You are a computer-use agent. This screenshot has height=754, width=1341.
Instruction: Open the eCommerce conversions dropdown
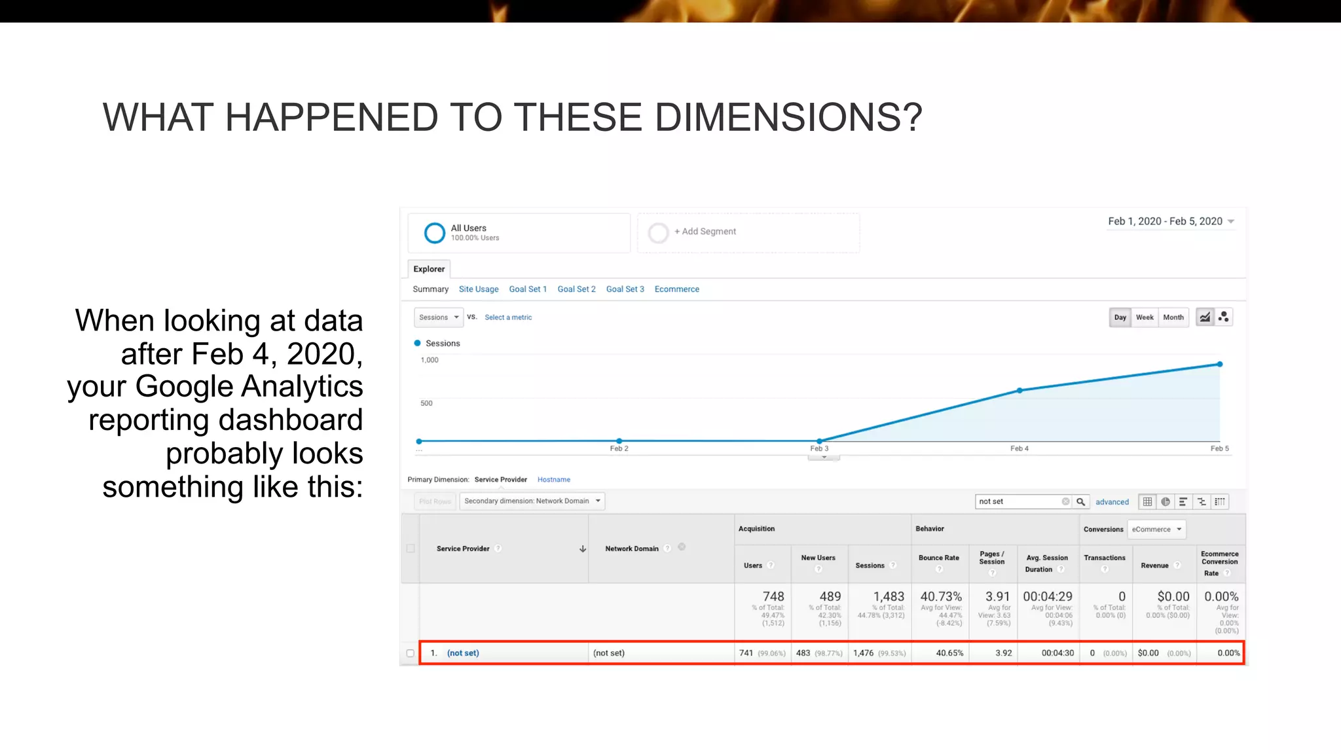click(x=1156, y=530)
